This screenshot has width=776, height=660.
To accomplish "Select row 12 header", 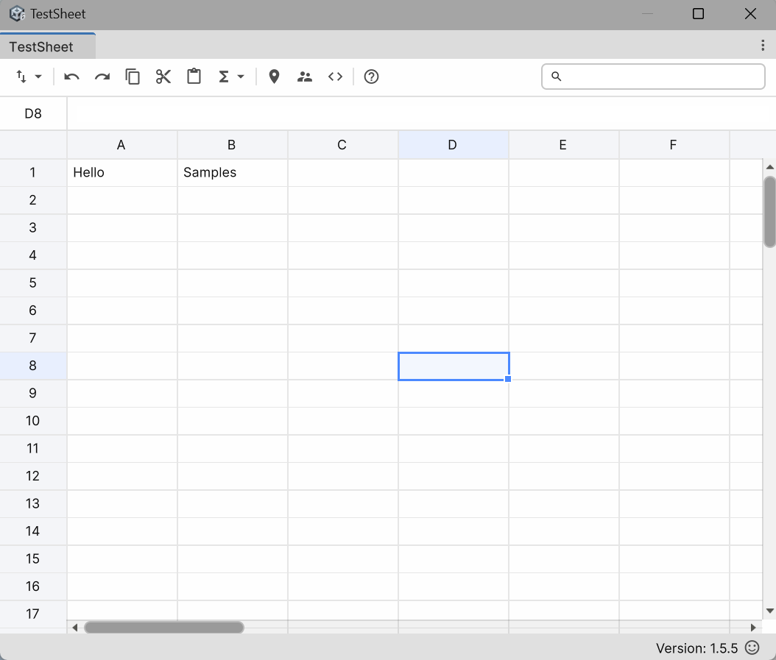I will tap(33, 476).
